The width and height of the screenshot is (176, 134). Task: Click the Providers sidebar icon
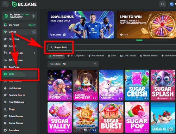point(5,130)
